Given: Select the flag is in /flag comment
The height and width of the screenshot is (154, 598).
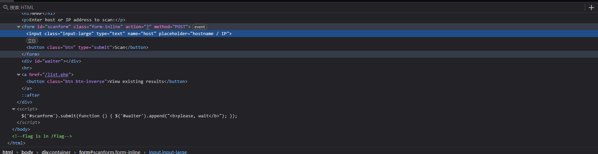Looking at the screenshot, I should (42, 136).
